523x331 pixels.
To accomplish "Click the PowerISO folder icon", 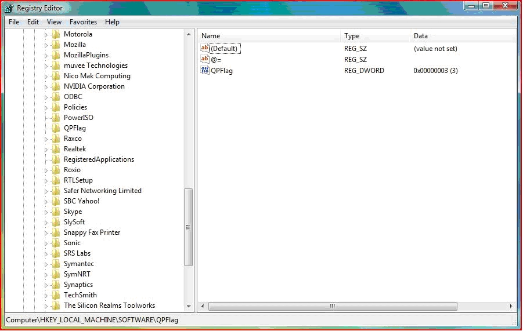I will click(56, 118).
